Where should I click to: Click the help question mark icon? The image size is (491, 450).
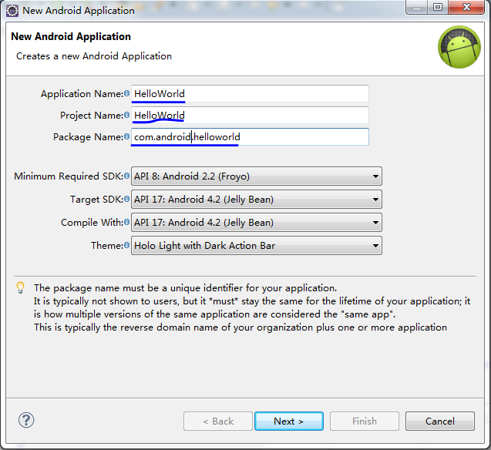tap(26, 420)
